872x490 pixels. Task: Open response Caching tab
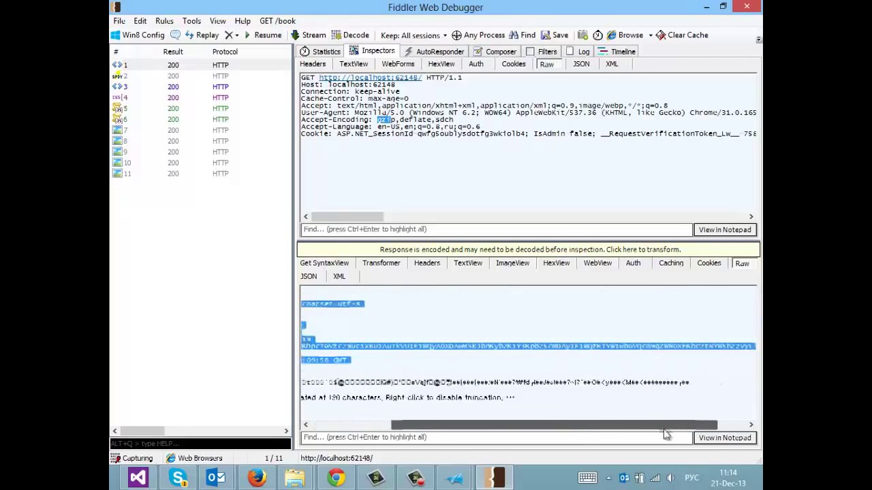671,263
